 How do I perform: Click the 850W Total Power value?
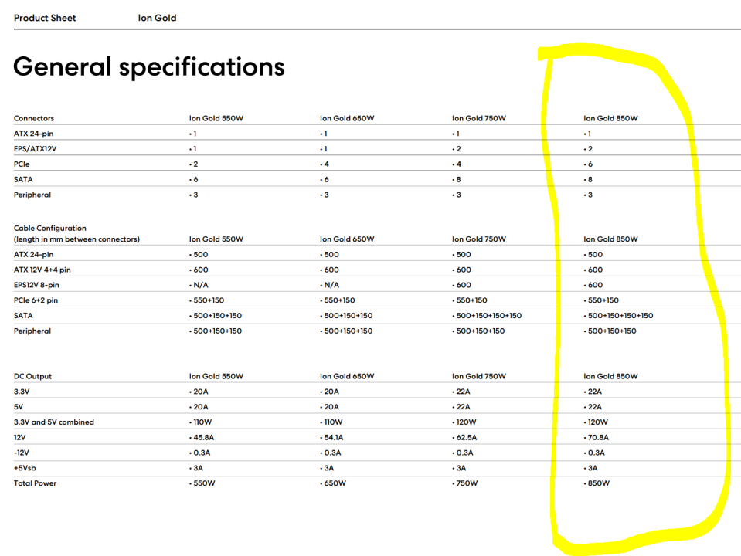point(597,483)
